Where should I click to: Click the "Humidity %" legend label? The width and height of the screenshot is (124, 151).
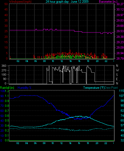pyautogui.click(x=25, y=88)
